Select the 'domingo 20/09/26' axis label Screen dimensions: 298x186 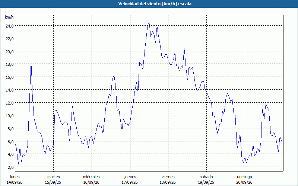[x=244, y=180]
